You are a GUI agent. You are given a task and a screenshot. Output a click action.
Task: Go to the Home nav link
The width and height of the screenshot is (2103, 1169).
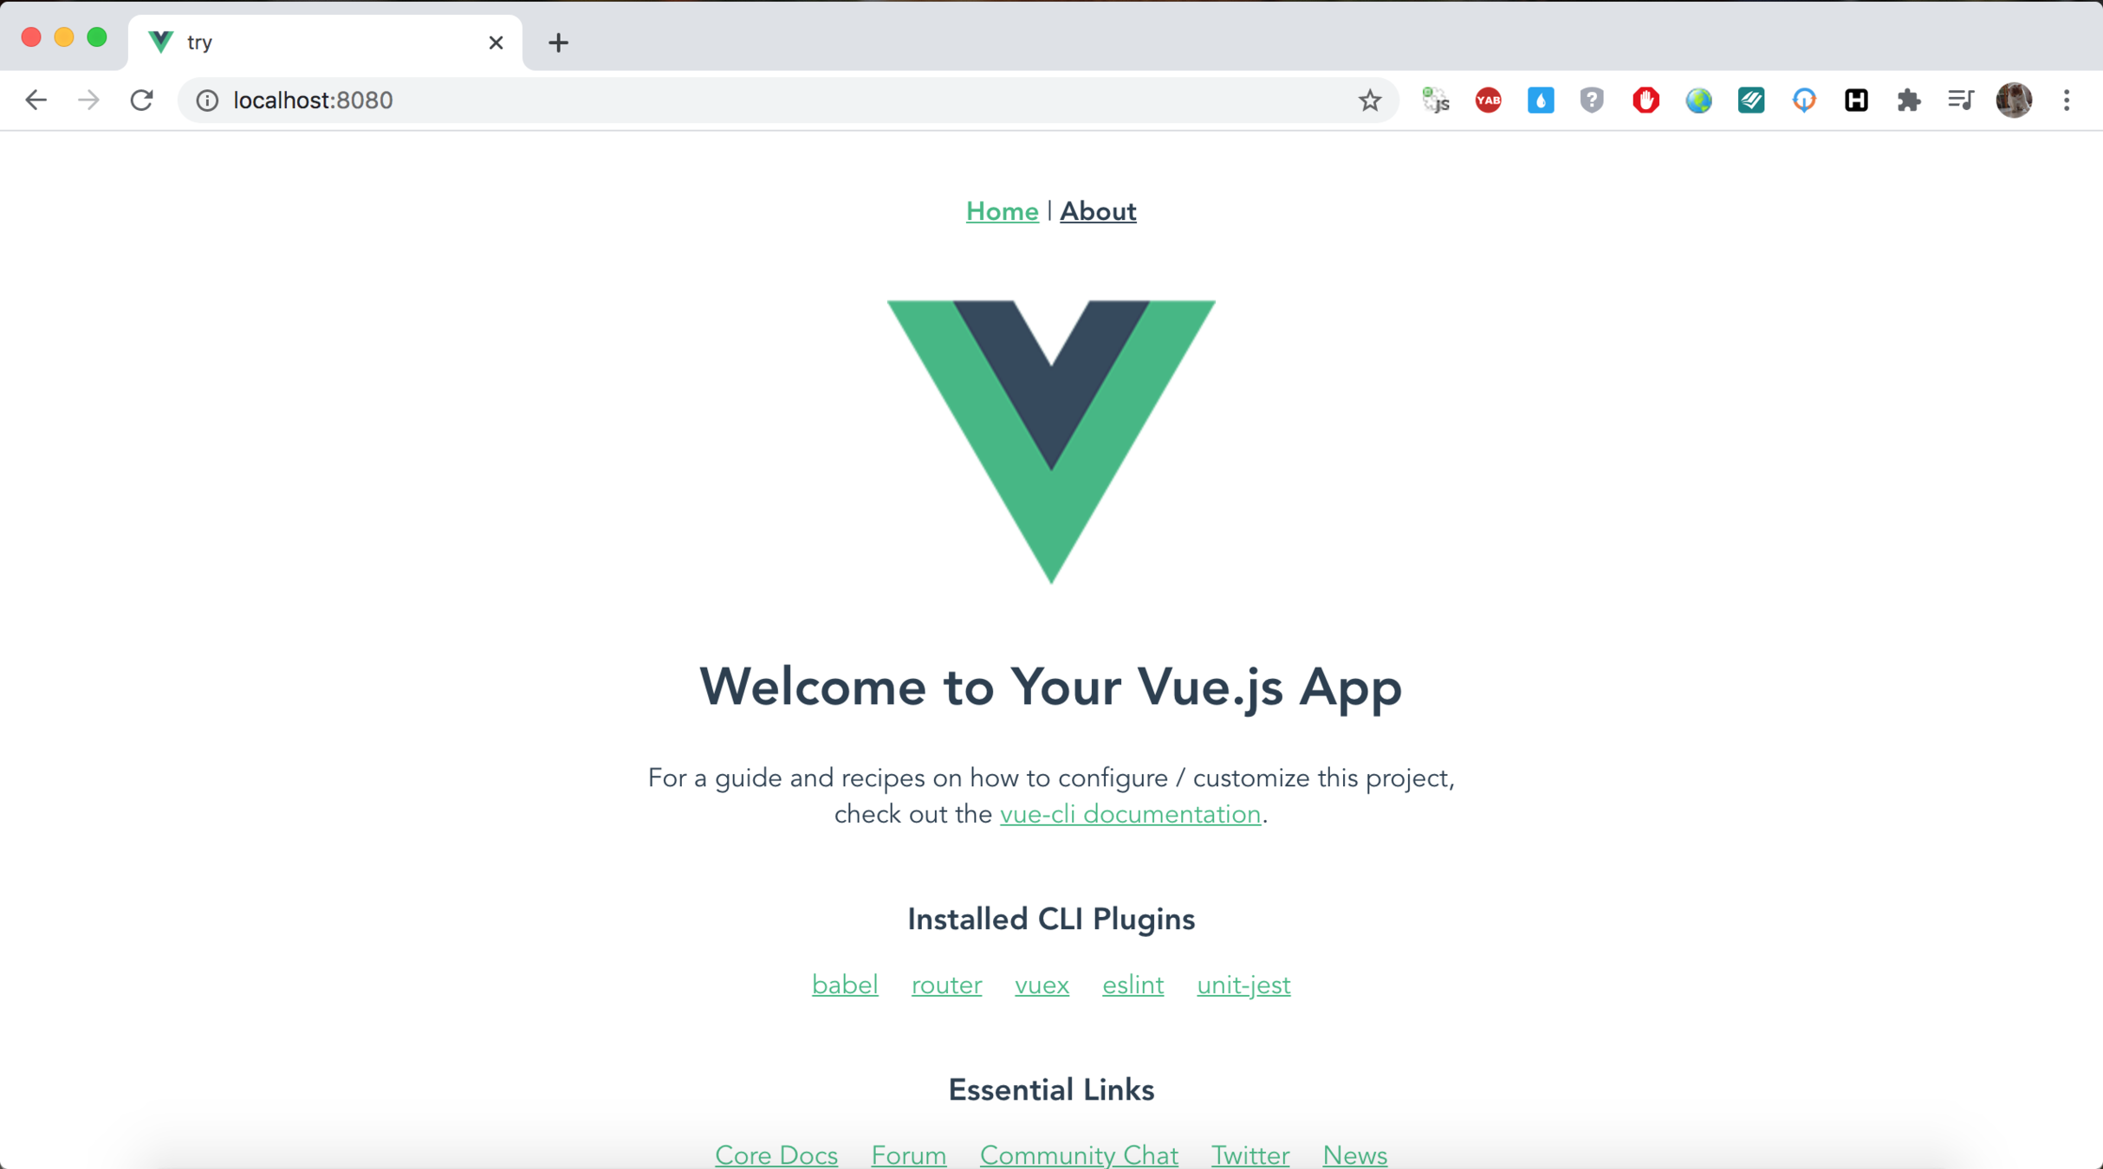pos(1002,211)
